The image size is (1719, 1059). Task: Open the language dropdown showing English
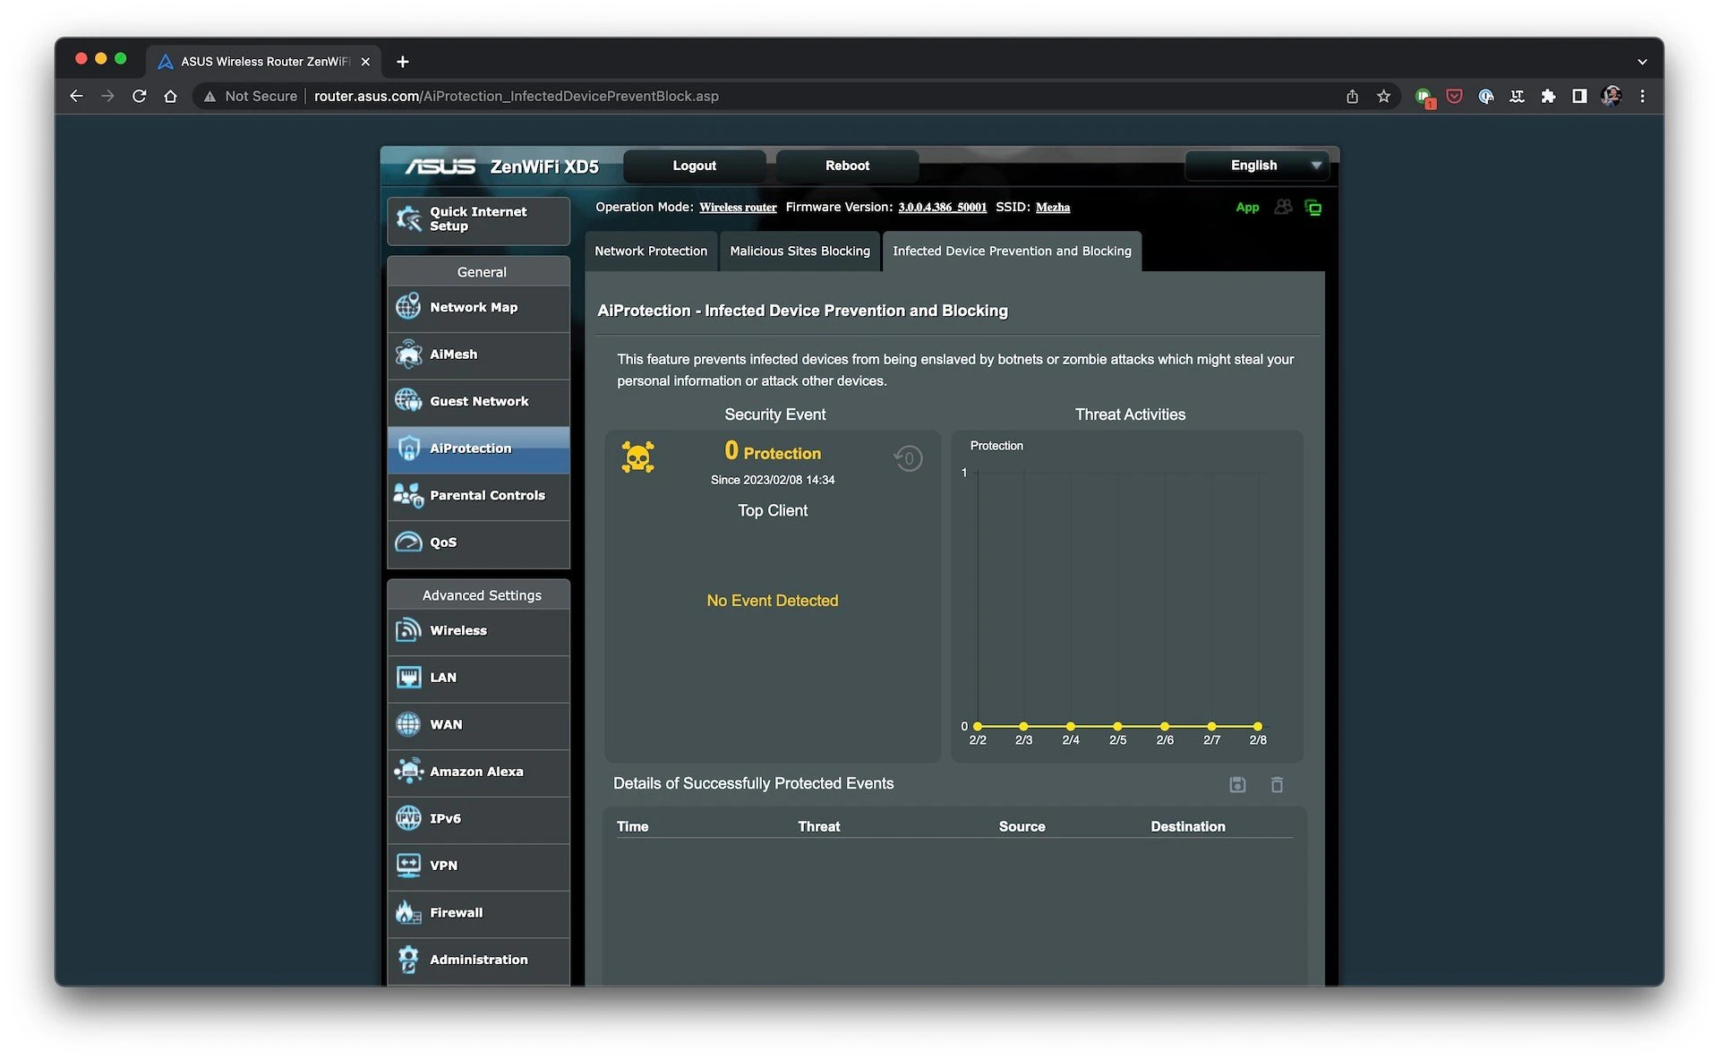tap(1257, 166)
